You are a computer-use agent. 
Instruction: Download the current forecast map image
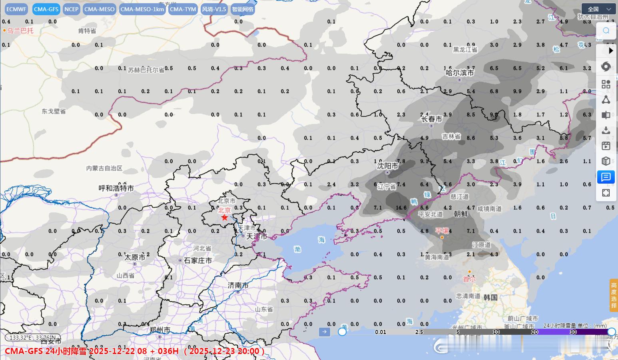pos(606,130)
